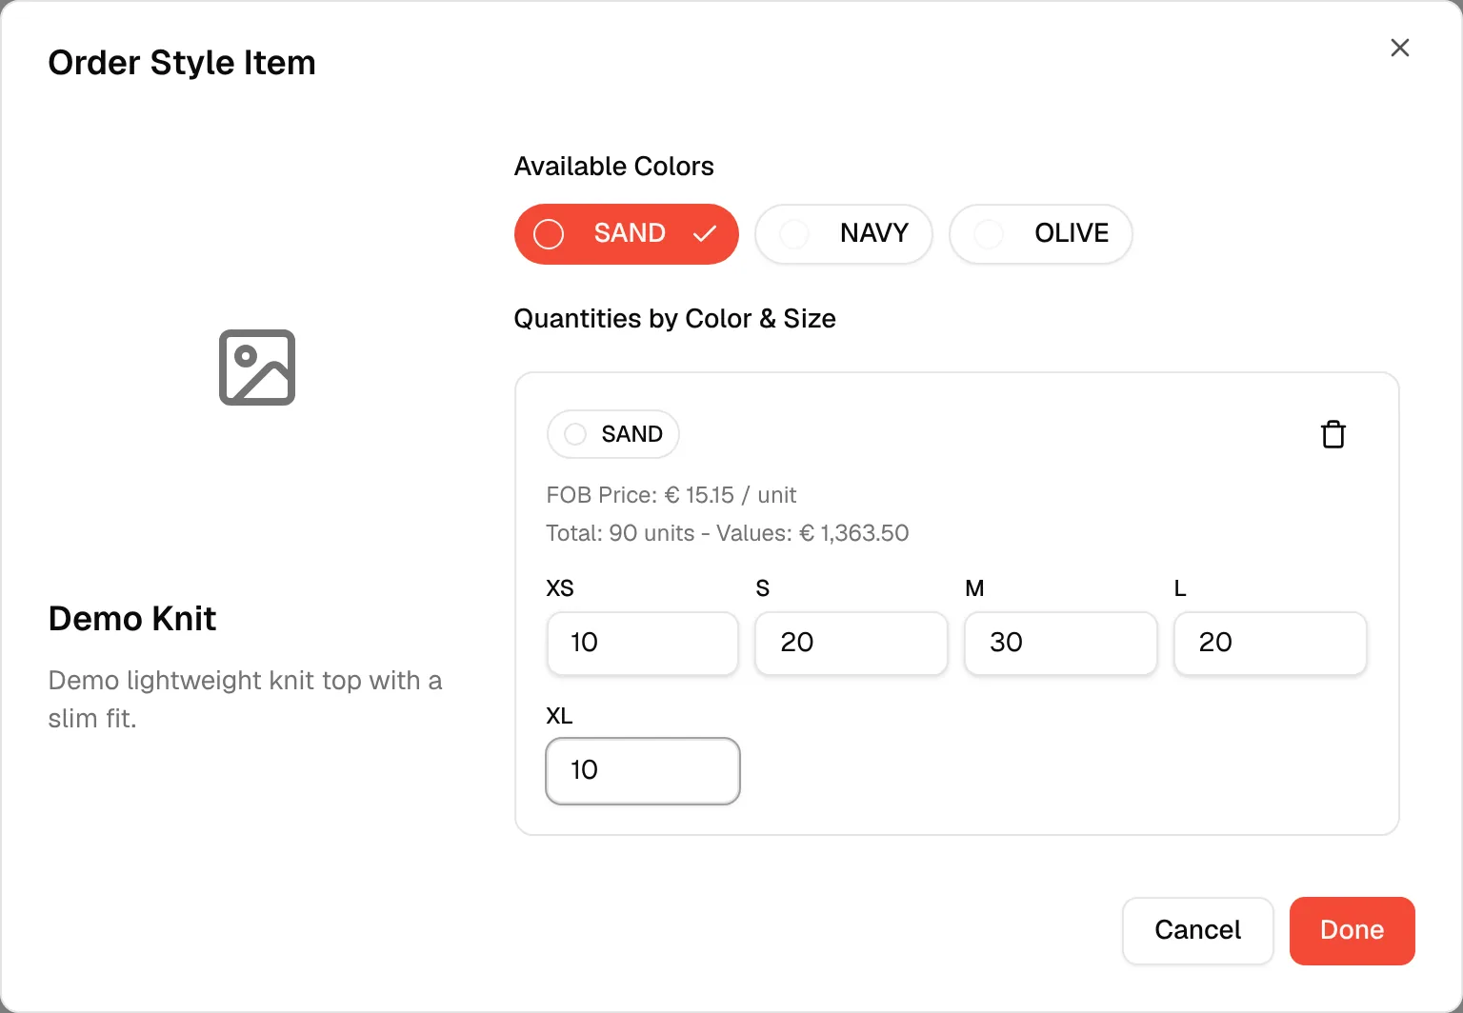Confirm with the Done button
The height and width of the screenshot is (1013, 1463).
[x=1353, y=931]
